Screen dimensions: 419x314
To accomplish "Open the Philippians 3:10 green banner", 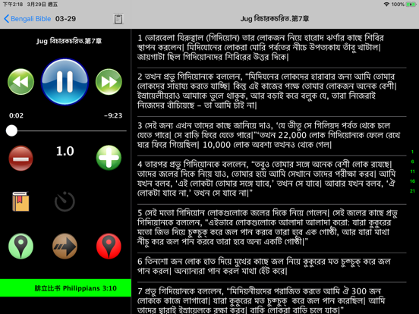I will (x=65, y=288).
